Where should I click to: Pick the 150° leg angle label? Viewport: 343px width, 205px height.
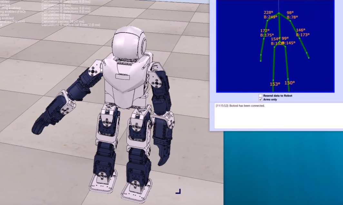point(289,83)
